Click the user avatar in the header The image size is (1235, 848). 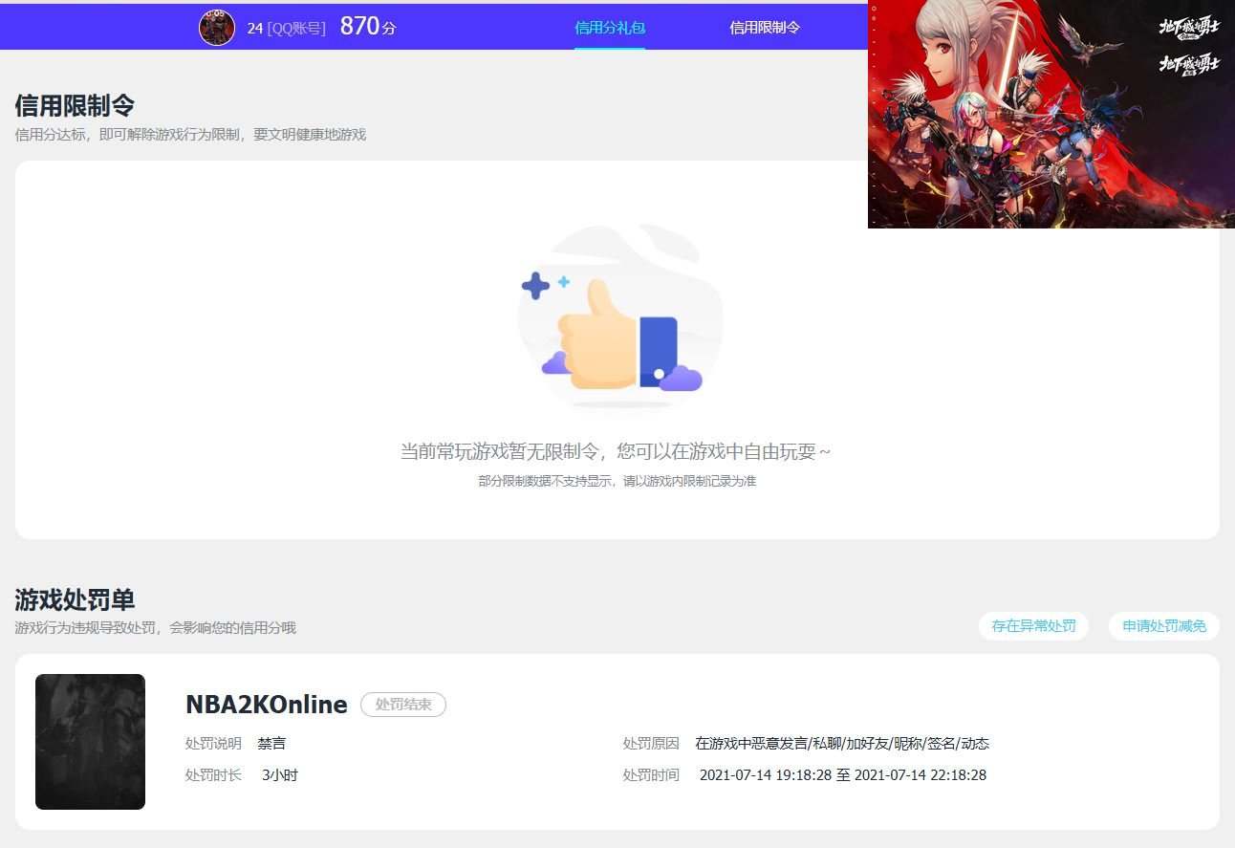click(x=217, y=27)
